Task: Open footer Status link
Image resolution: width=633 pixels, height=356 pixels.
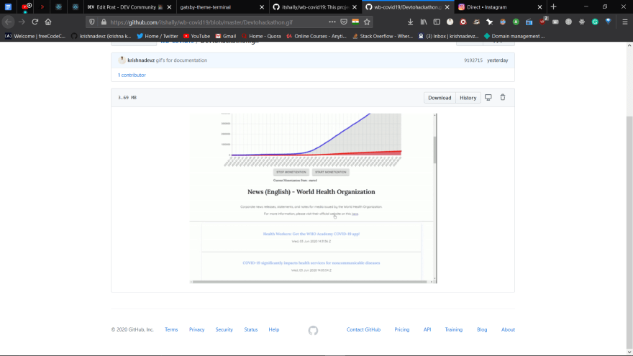Action: click(x=251, y=329)
